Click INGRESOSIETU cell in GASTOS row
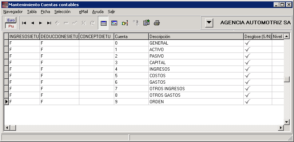The width and height of the screenshot is (294, 142). coord(24,82)
